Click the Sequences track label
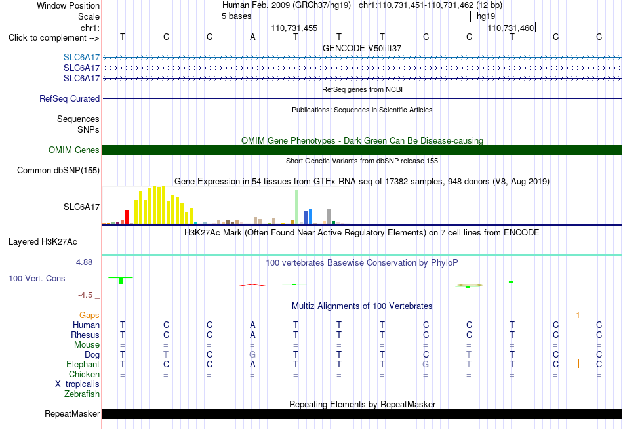The width and height of the screenshot is (623, 429). pos(78,119)
